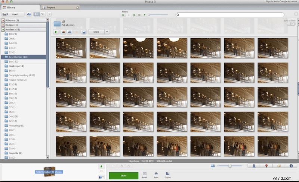
Task: Click the green Share button
Action: (x=124, y=176)
